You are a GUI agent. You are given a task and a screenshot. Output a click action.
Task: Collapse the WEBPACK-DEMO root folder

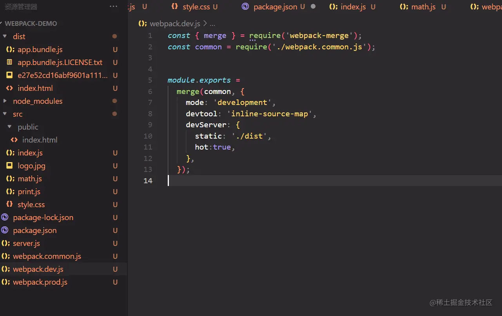(2, 23)
